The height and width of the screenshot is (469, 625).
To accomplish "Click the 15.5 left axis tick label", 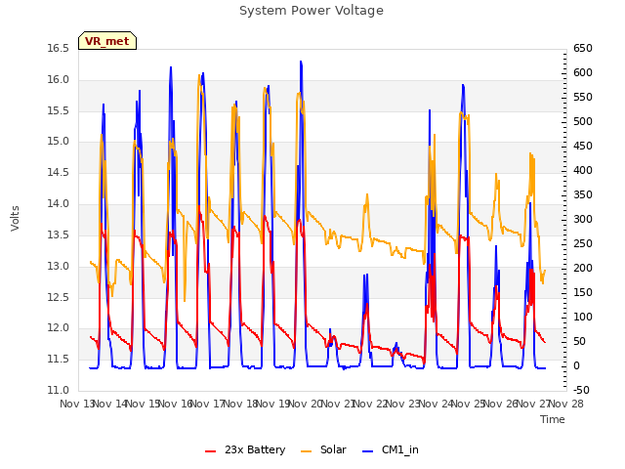I will pos(59,110).
